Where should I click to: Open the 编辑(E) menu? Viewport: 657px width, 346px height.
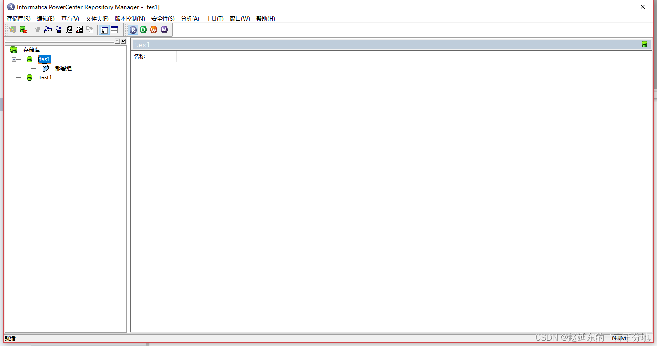[x=46, y=19]
